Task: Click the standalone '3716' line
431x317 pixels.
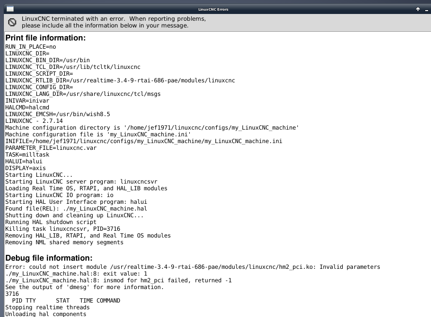Action: coord(12,294)
